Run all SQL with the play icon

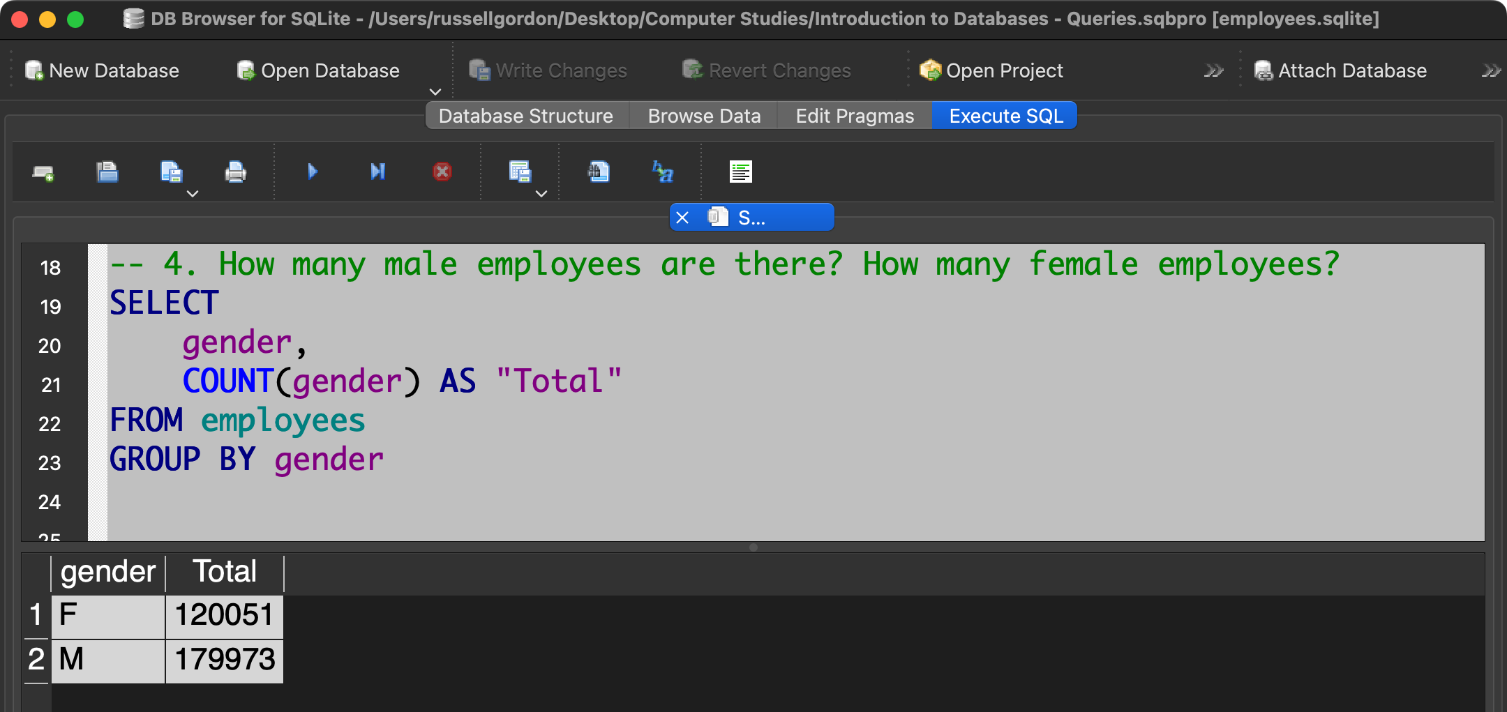[x=312, y=172]
